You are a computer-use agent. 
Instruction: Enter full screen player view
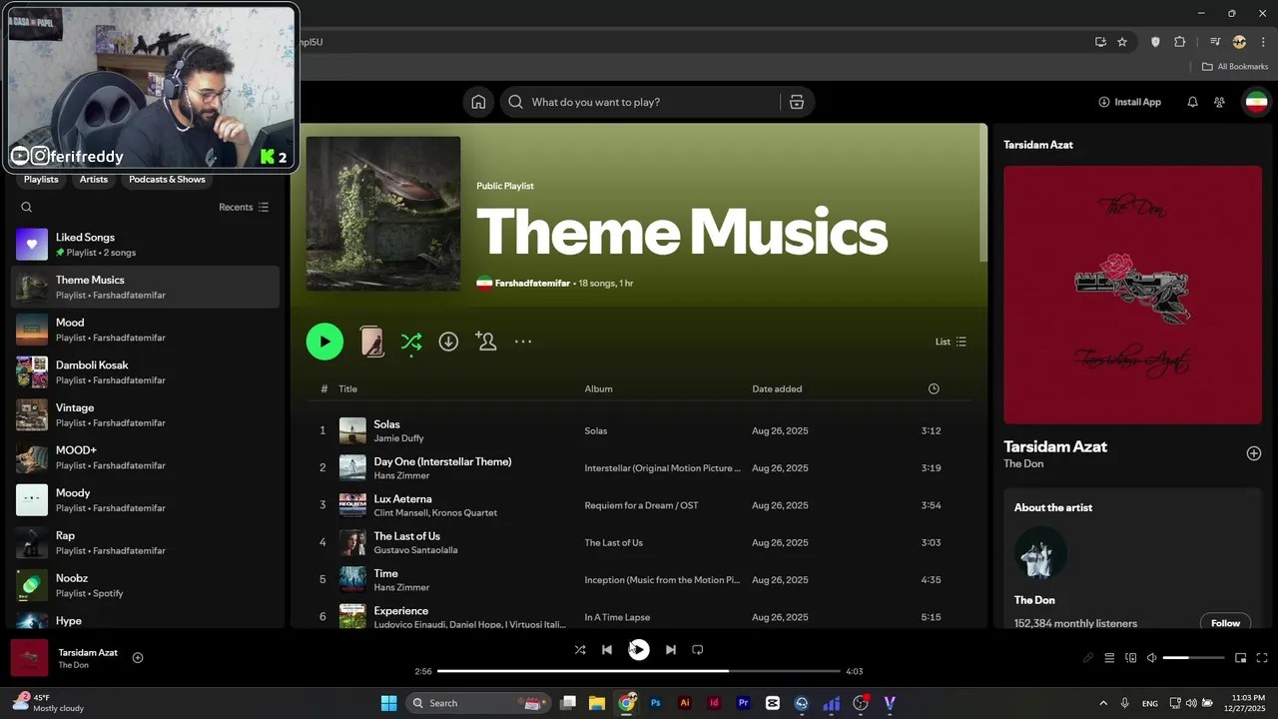click(1262, 658)
